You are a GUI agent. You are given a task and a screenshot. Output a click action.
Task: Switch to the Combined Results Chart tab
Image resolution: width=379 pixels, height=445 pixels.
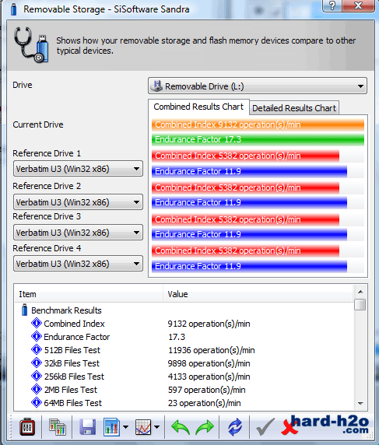coord(198,107)
